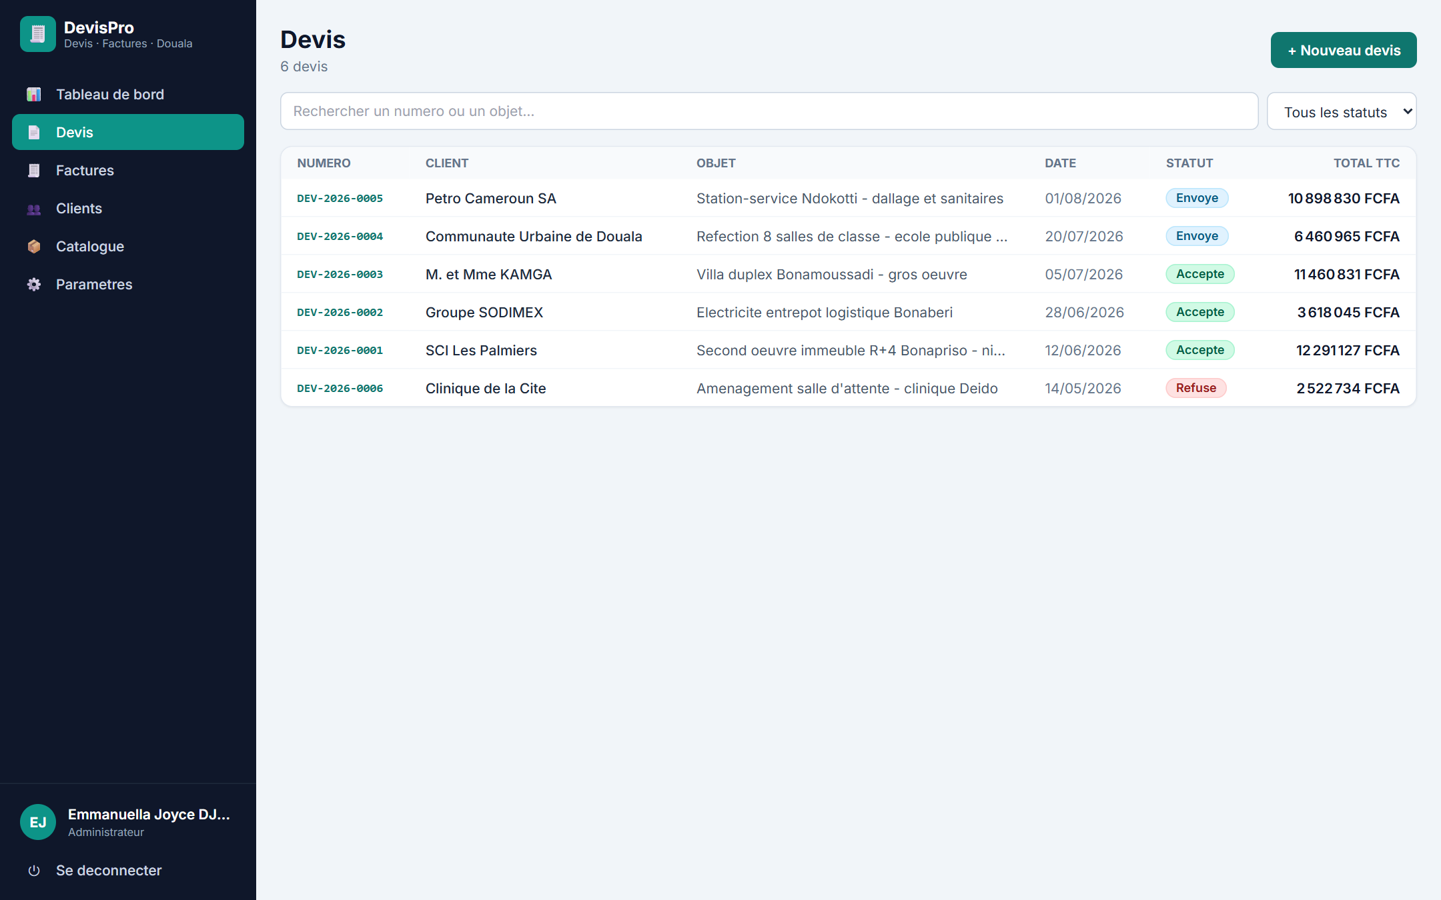The height and width of the screenshot is (900, 1441).
Task: Click the Tableau de bord chart icon
Action: (34, 95)
